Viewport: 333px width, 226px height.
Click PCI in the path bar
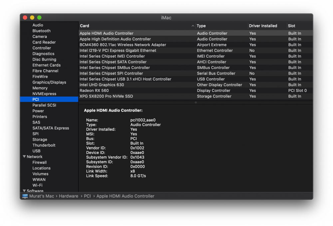pyautogui.click(x=87, y=196)
